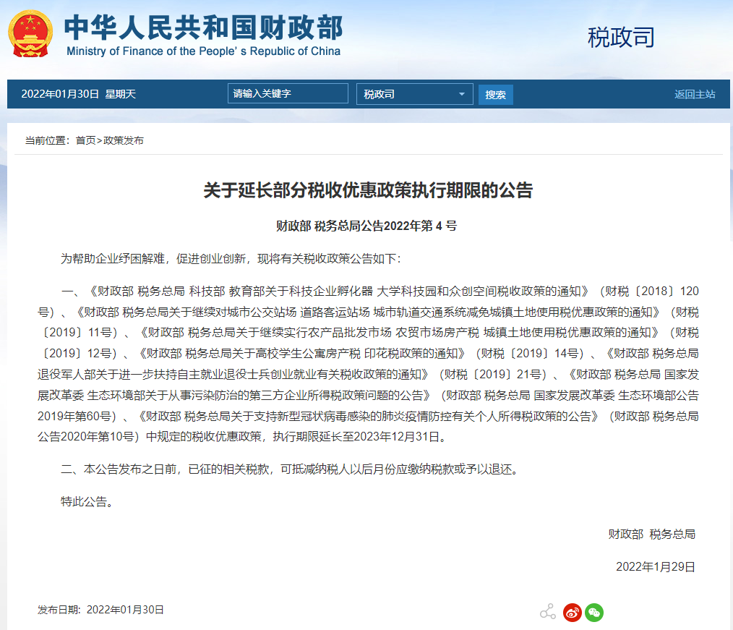The image size is (733, 630).
Task: Share the announcement via WeChat icon
Action: click(x=594, y=613)
